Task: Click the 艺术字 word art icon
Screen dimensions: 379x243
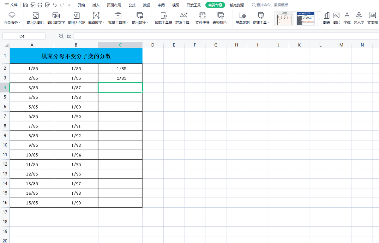Action: (359, 18)
